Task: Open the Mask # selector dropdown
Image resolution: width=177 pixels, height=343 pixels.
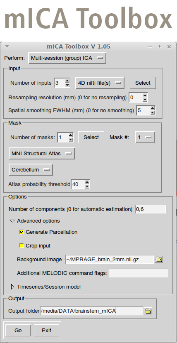Action: (x=145, y=137)
